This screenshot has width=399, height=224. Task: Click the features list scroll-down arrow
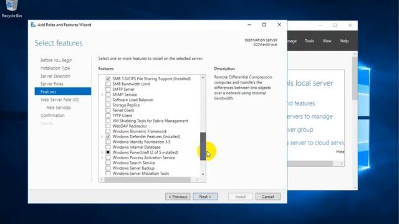[x=203, y=174]
